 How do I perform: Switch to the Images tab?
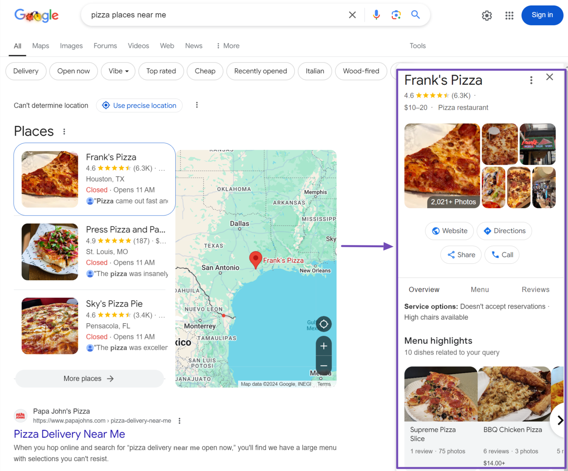pos(71,46)
